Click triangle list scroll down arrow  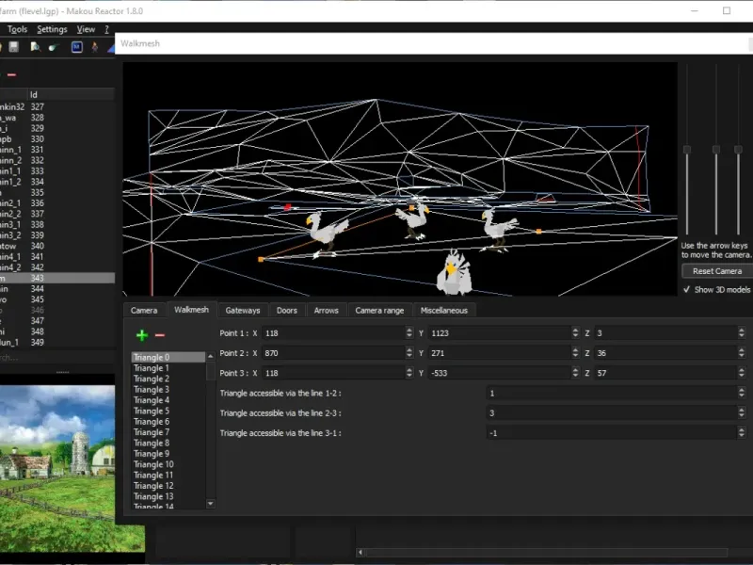pos(210,504)
